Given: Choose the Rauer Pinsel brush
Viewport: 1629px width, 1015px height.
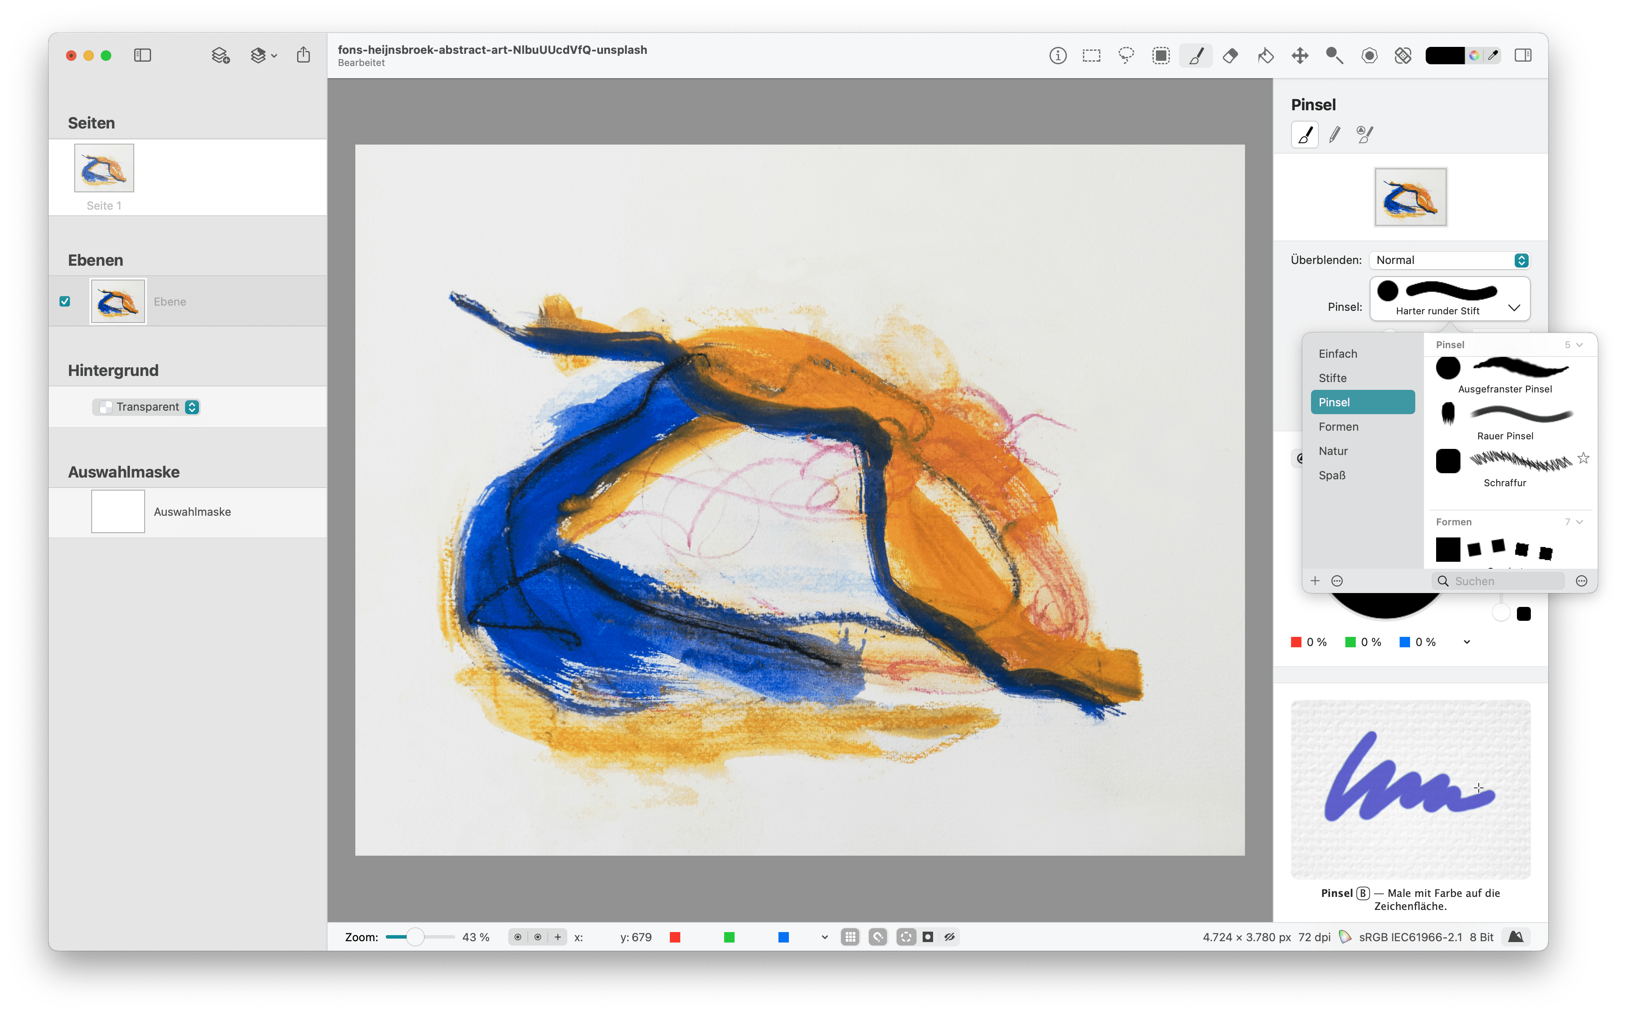Looking at the screenshot, I should point(1505,422).
